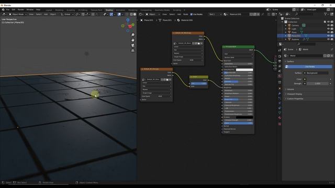Click the hand pan-view gizmo icon

132,40
